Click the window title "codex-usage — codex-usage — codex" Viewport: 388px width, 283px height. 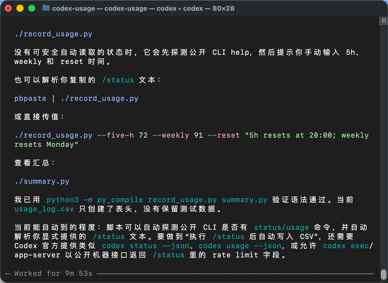[x=114, y=8]
